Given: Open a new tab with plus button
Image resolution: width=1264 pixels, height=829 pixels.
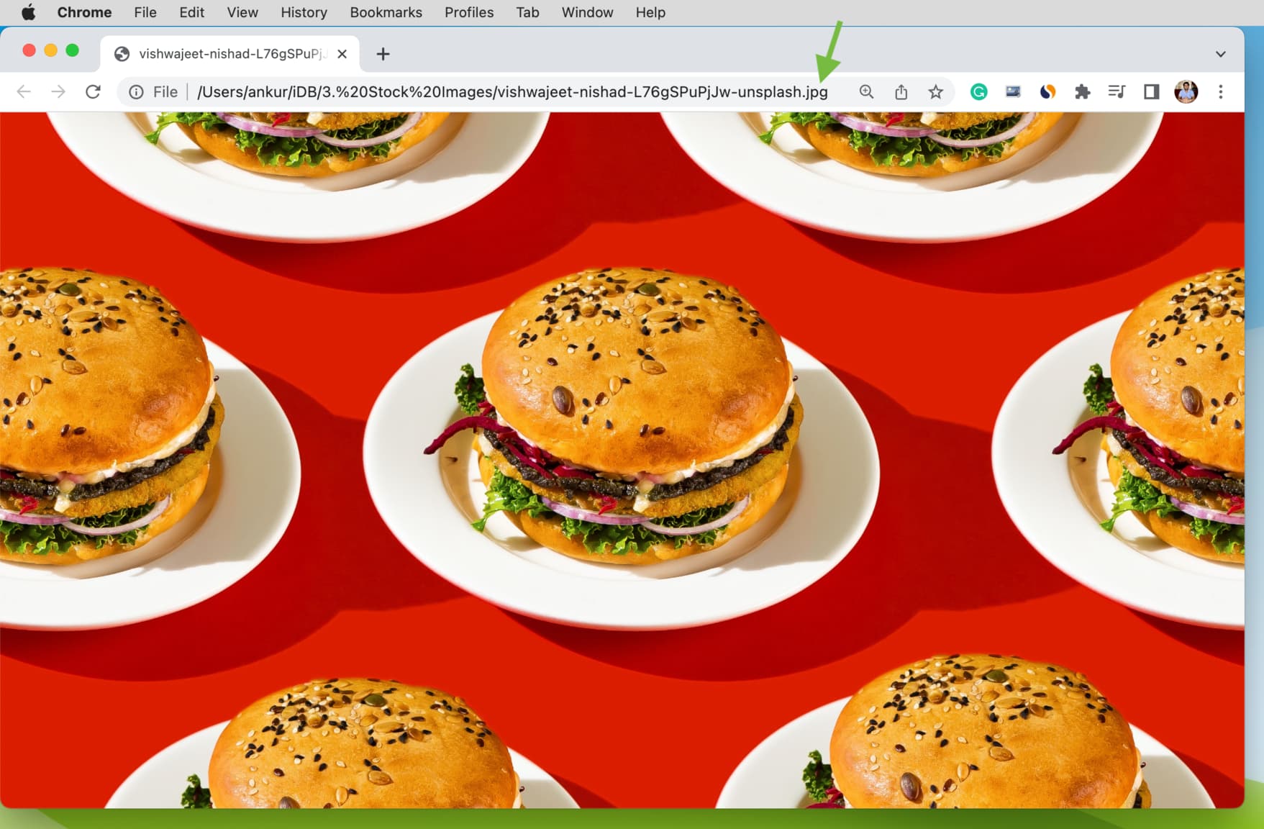Looking at the screenshot, I should pyautogui.click(x=383, y=54).
